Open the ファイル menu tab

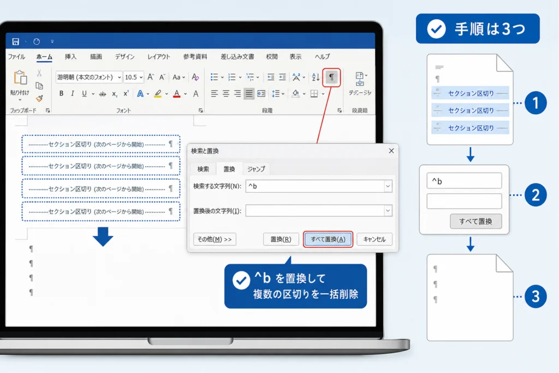(16, 57)
